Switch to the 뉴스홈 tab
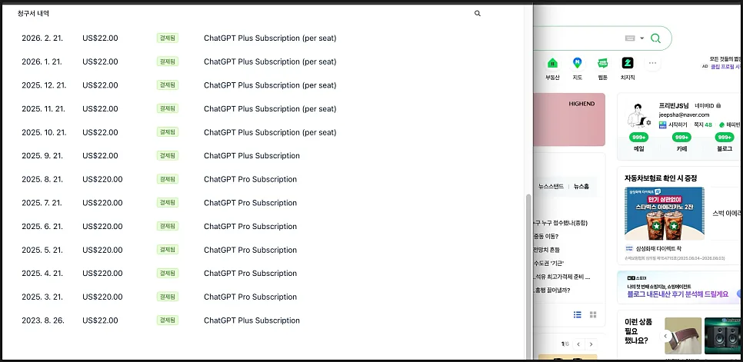Image resolution: width=743 pixels, height=362 pixels. 581,187
